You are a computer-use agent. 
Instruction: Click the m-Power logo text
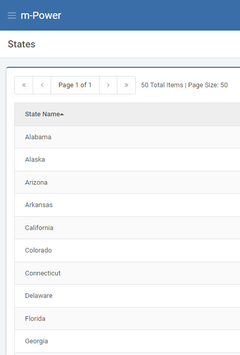41,16
